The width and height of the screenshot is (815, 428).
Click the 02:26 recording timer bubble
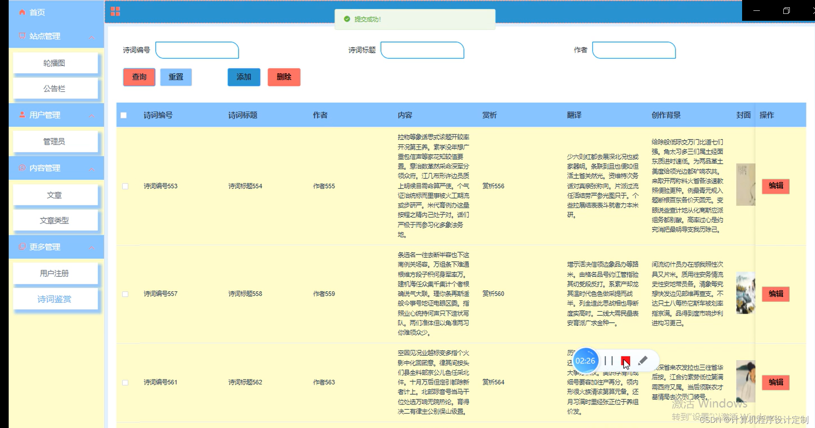coord(585,360)
